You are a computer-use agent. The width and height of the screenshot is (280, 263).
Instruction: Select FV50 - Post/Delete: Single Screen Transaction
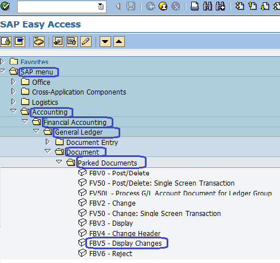[161, 183]
